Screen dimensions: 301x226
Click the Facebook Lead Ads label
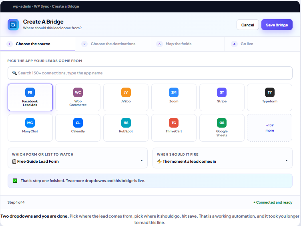pos(30,103)
